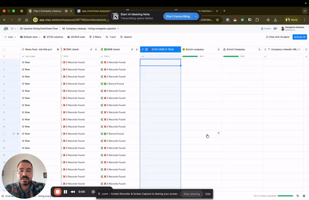Toggle the select-all rows checkbox
Image resolution: width=309 pixels, height=200 pixels.
[x=4, y=50]
